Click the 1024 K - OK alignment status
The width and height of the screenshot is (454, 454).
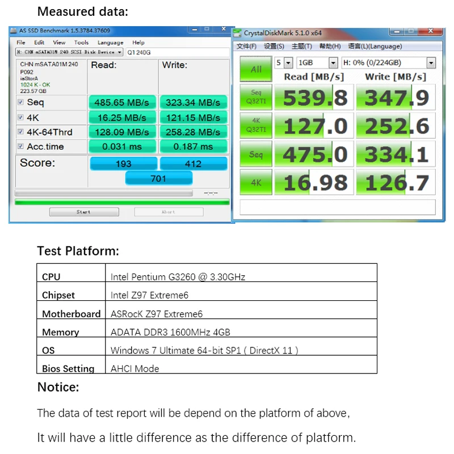35,85
